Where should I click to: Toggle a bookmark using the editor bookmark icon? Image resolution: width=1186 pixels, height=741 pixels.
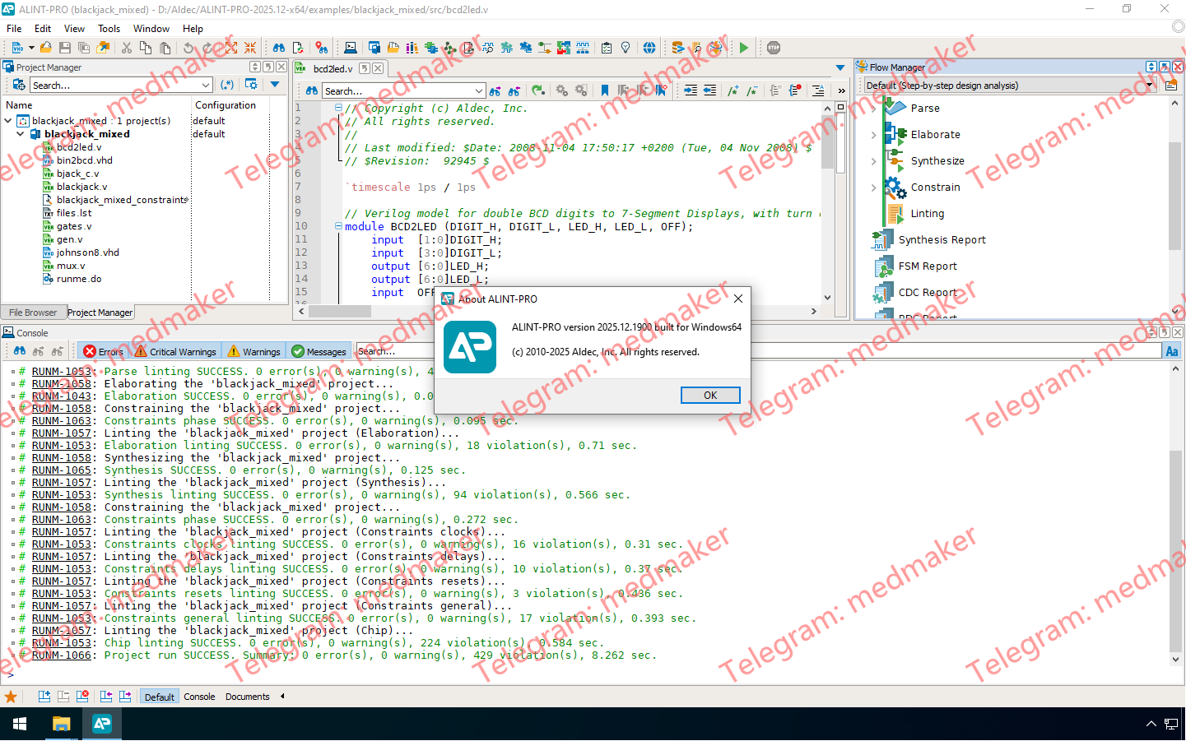pyautogui.click(x=605, y=90)
